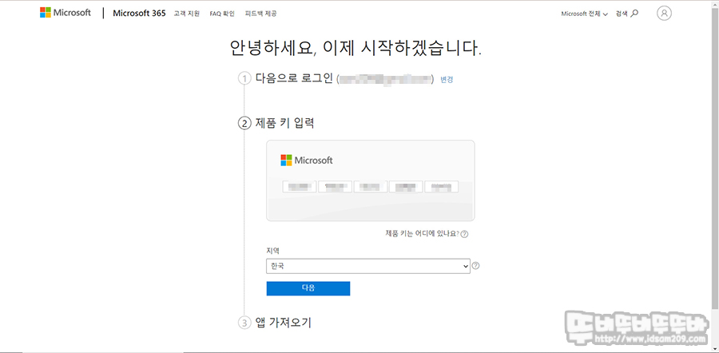Click the 제품 키는 어디에 있나요? link
This screenshot has height=353, width=719.
click(x=423, y=234)
